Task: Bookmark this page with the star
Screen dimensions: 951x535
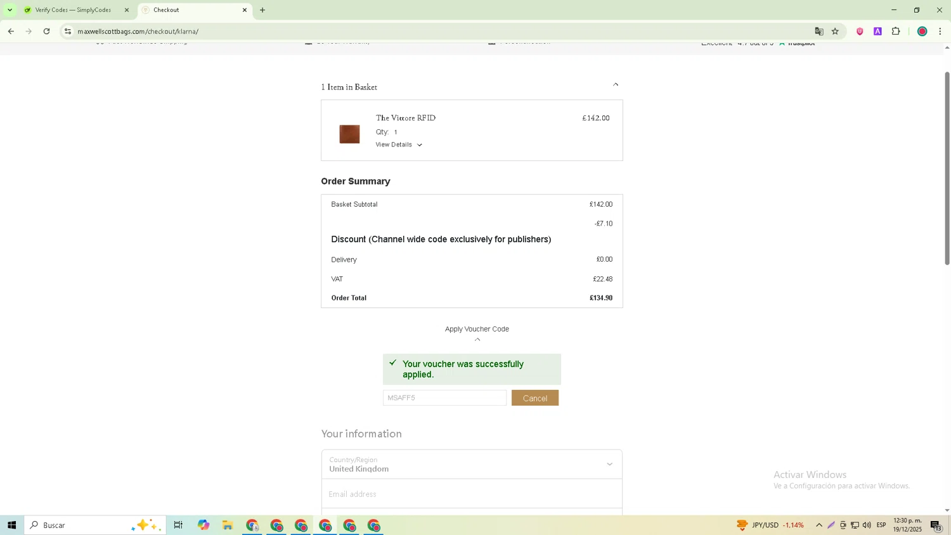Action: pyautogui.click(x=835, y=31)
